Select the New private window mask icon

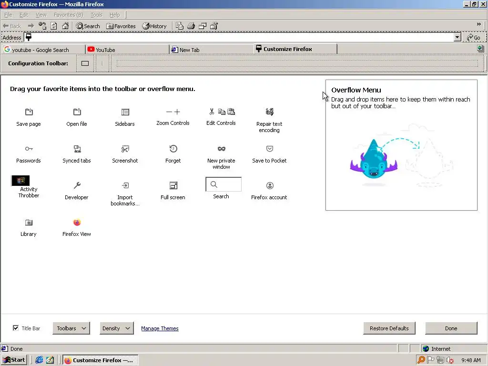coord(222,149)
